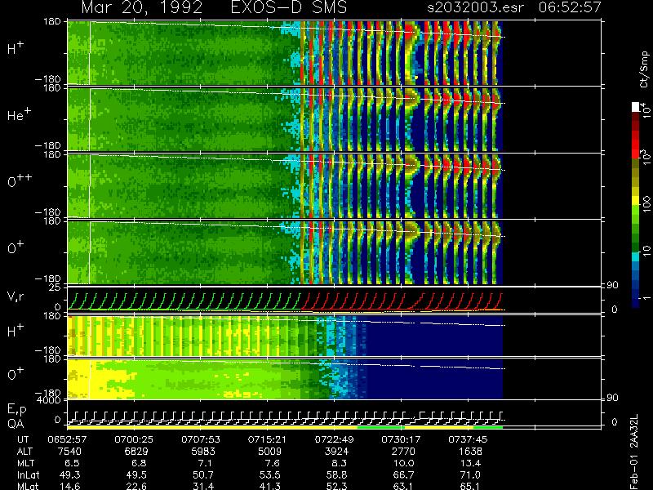This screenshot has width=653, height=490.
Task: Click the InLat value "66.7"
Action: click(x=403, y=474)
